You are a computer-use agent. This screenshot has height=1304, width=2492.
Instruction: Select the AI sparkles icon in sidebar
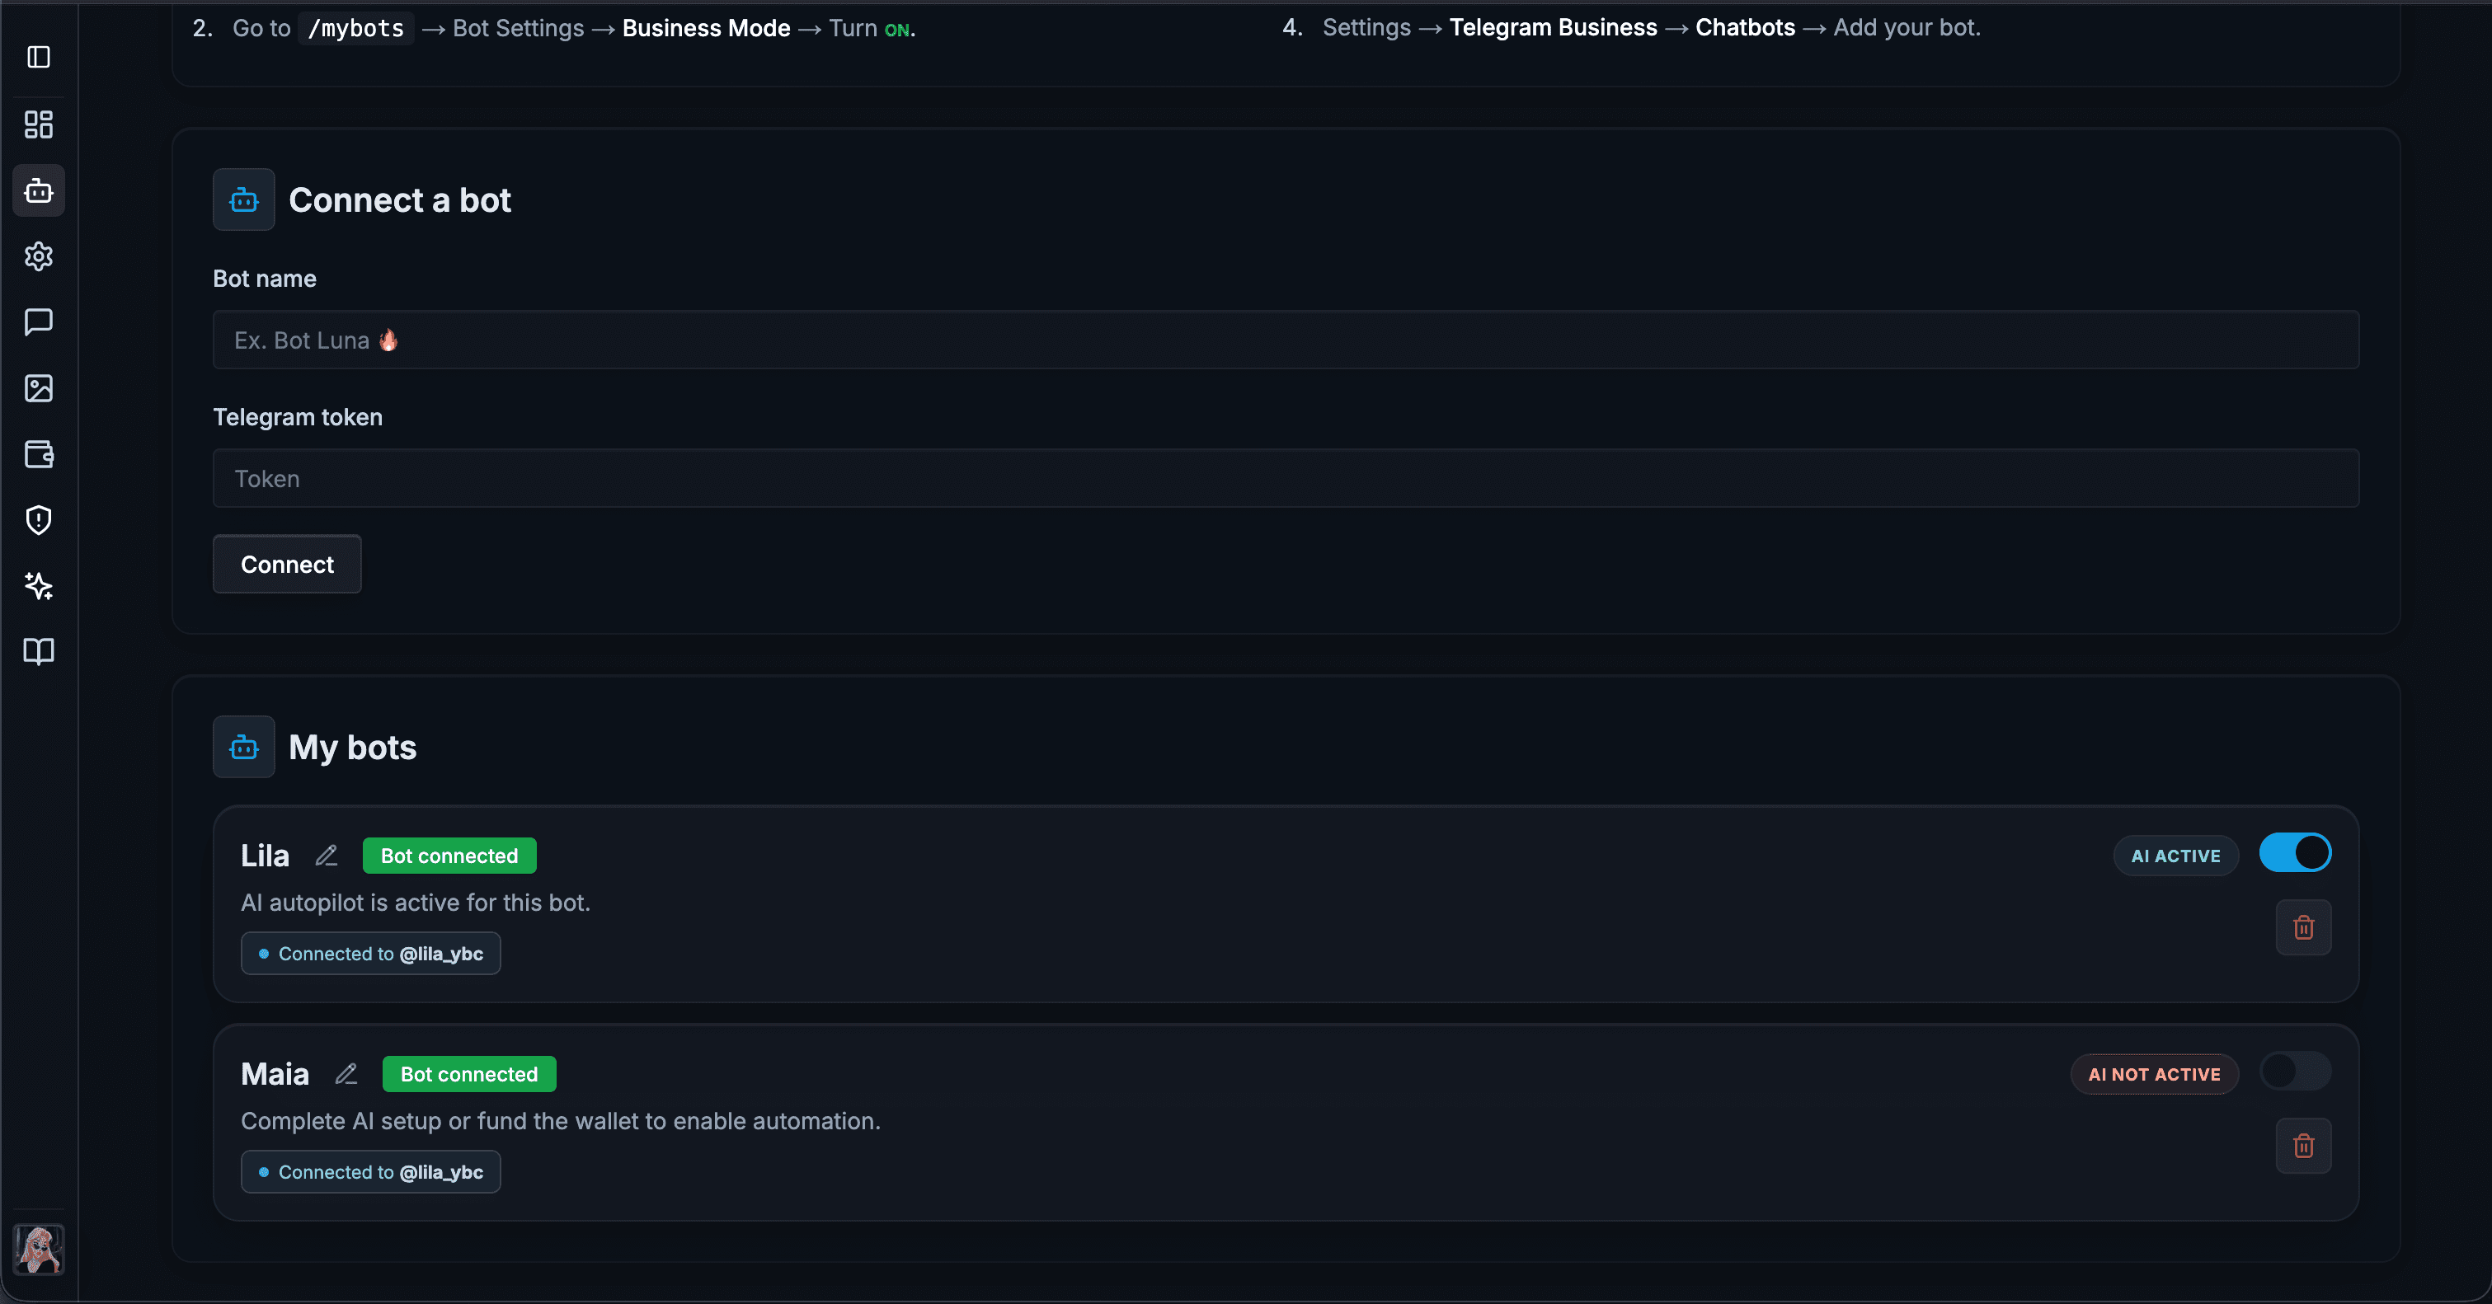coord(39,586)
